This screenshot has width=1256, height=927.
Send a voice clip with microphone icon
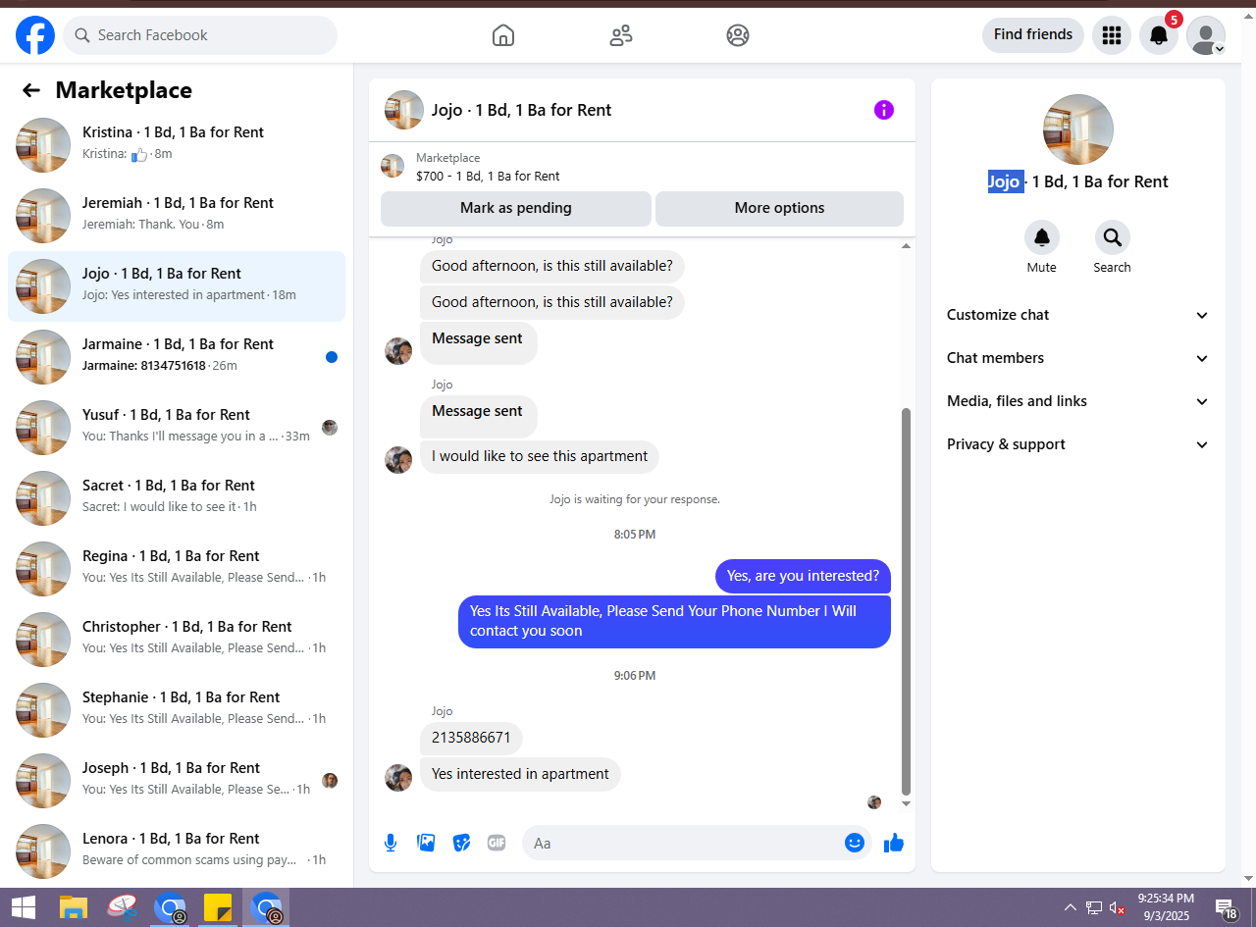(391, 843)
